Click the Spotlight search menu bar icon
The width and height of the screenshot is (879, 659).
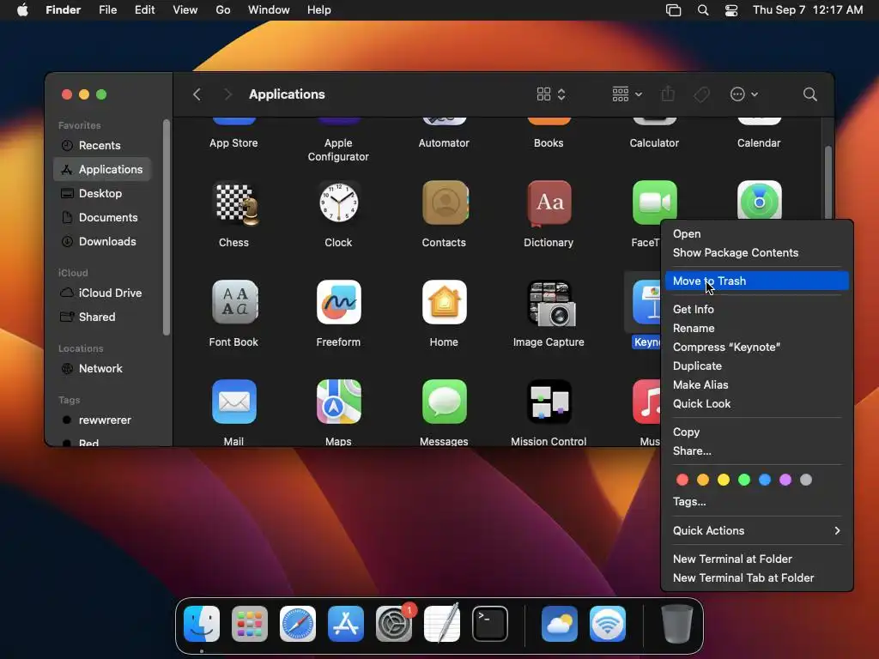coord(703,10)
